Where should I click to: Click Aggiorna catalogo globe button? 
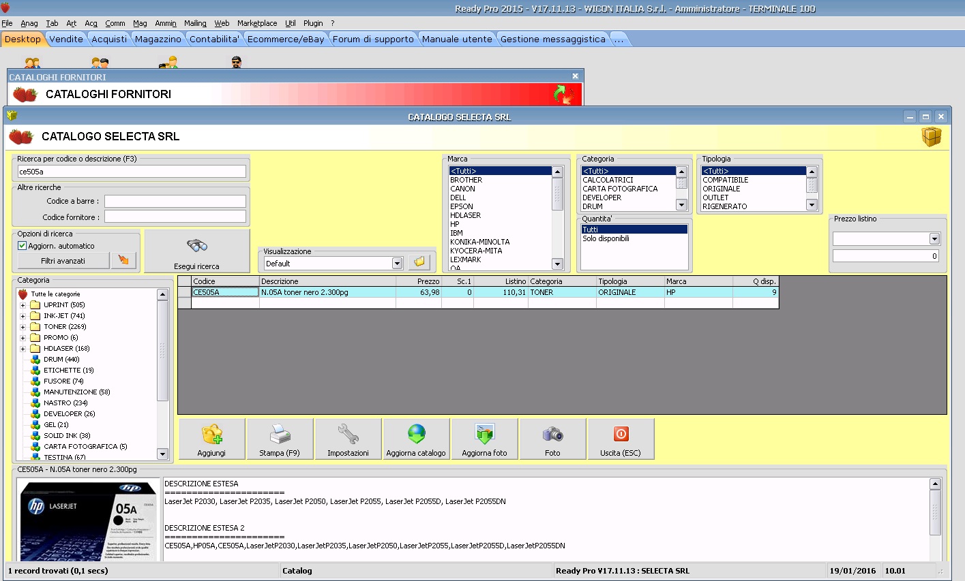[416, 439]
